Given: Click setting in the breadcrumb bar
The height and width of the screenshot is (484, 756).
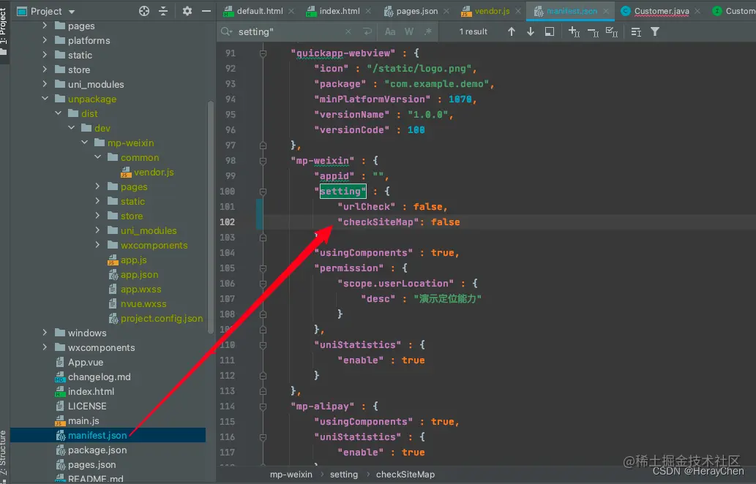Looking at the screenshot, I should [344, 474].
